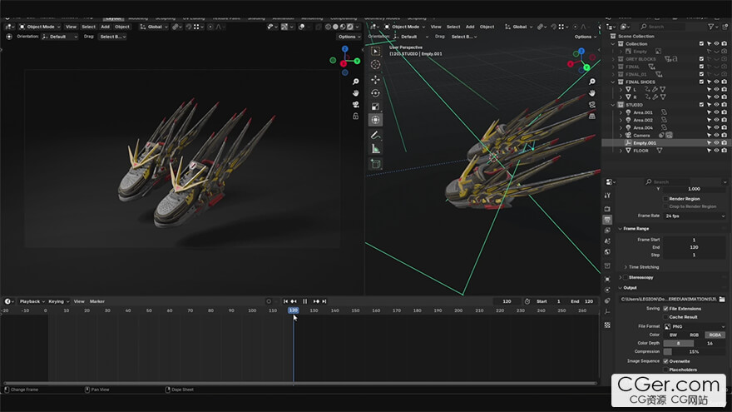The height and width of the screenshot is (412, 732).
Task: Open the Object menu in right viewport header
Action: (x=487, y=27)
